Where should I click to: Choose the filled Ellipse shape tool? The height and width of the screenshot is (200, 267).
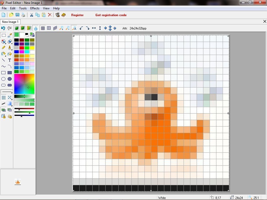tap(10, 79)
